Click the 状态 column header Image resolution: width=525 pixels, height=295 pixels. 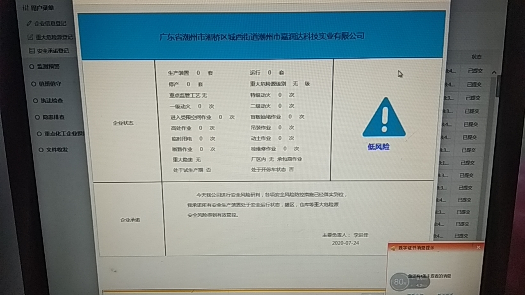pos(477,57)
